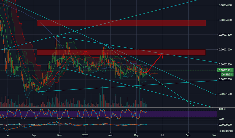Click the Nov label at far right of time axis
This screenshot has width=235, height=138.
[x=214, y=135]
